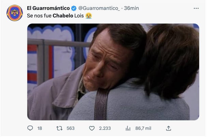Open the reply speech bubble icon
The image size is (207, 137).
click(x=30, y=128)
